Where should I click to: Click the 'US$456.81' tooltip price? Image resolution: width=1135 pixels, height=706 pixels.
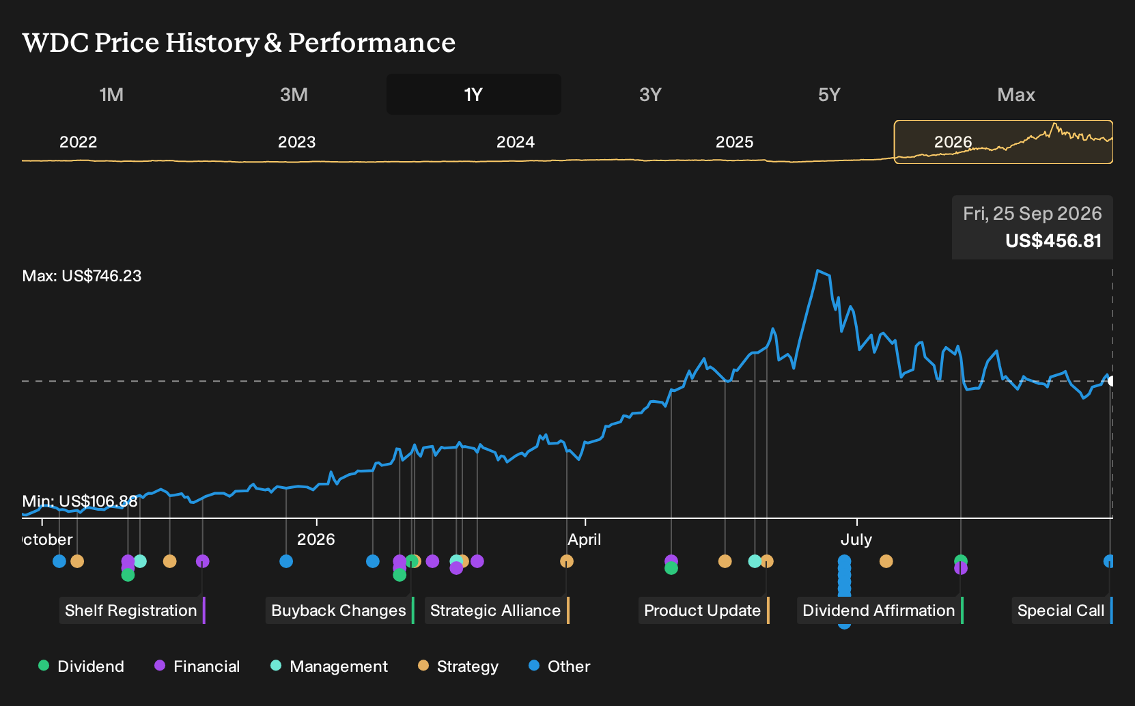pyautogui.click(x=1053, y=241)
